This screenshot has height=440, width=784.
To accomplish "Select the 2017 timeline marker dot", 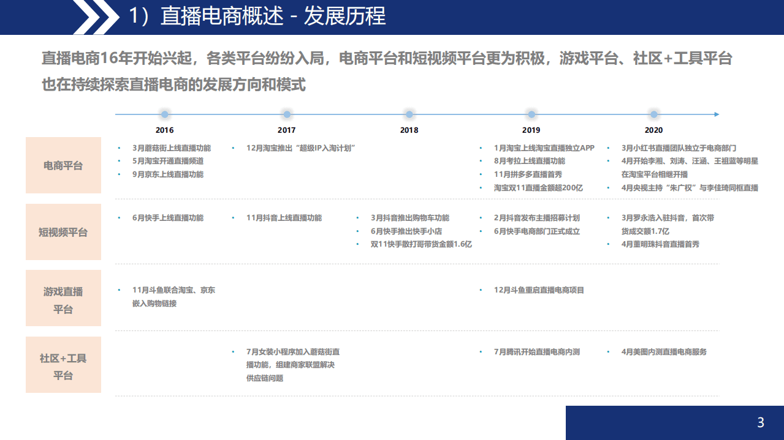I will click(286, 113).
